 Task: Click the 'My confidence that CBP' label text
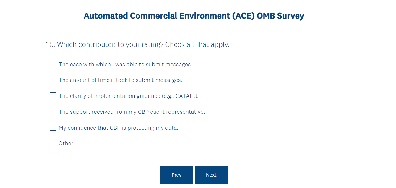(118, 128)
